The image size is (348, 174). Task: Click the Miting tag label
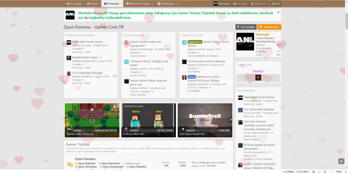coord(191,77)
